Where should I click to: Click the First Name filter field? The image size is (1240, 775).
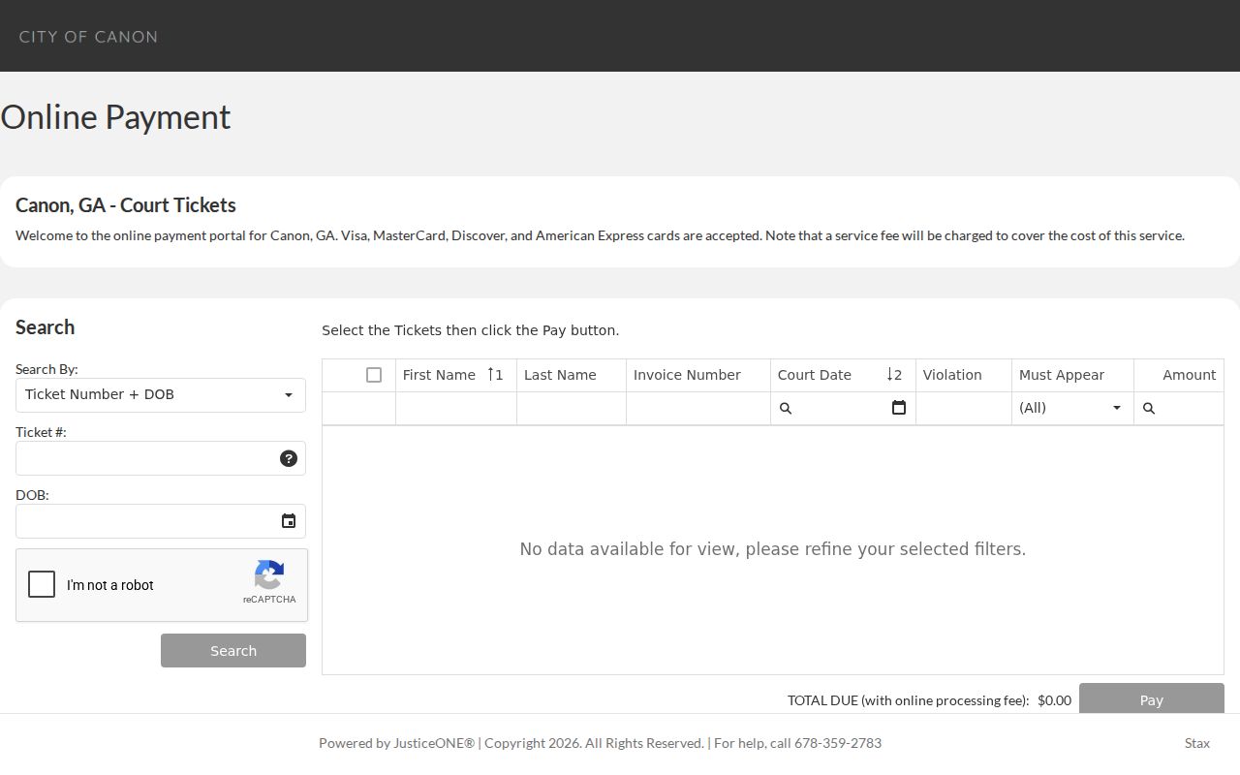[x=456, y=408]
